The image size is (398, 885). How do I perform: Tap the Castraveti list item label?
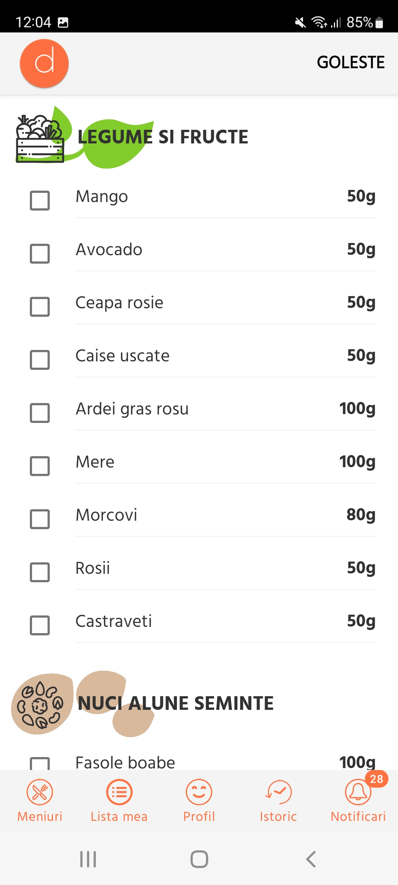[x=114, y=621]
